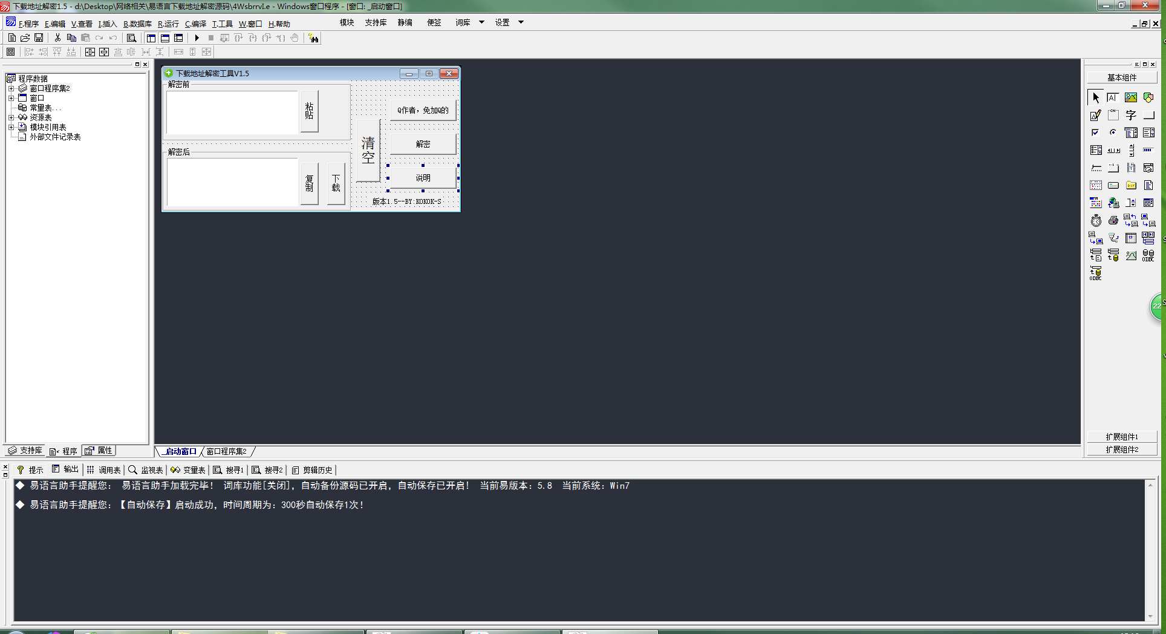Expand the 窗口 tree node
The height and width of the screenshot is (634, 1166).
point(11,98)
